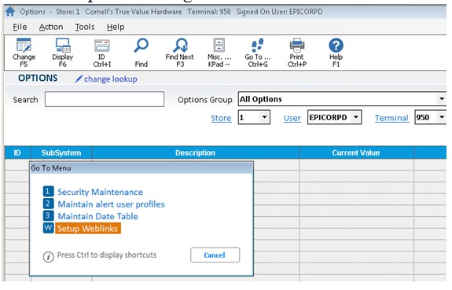The width and height of the screenshot is (452, 290).
Task: Click the Print Ctrl+P icon
Action: tap(297, 46)
